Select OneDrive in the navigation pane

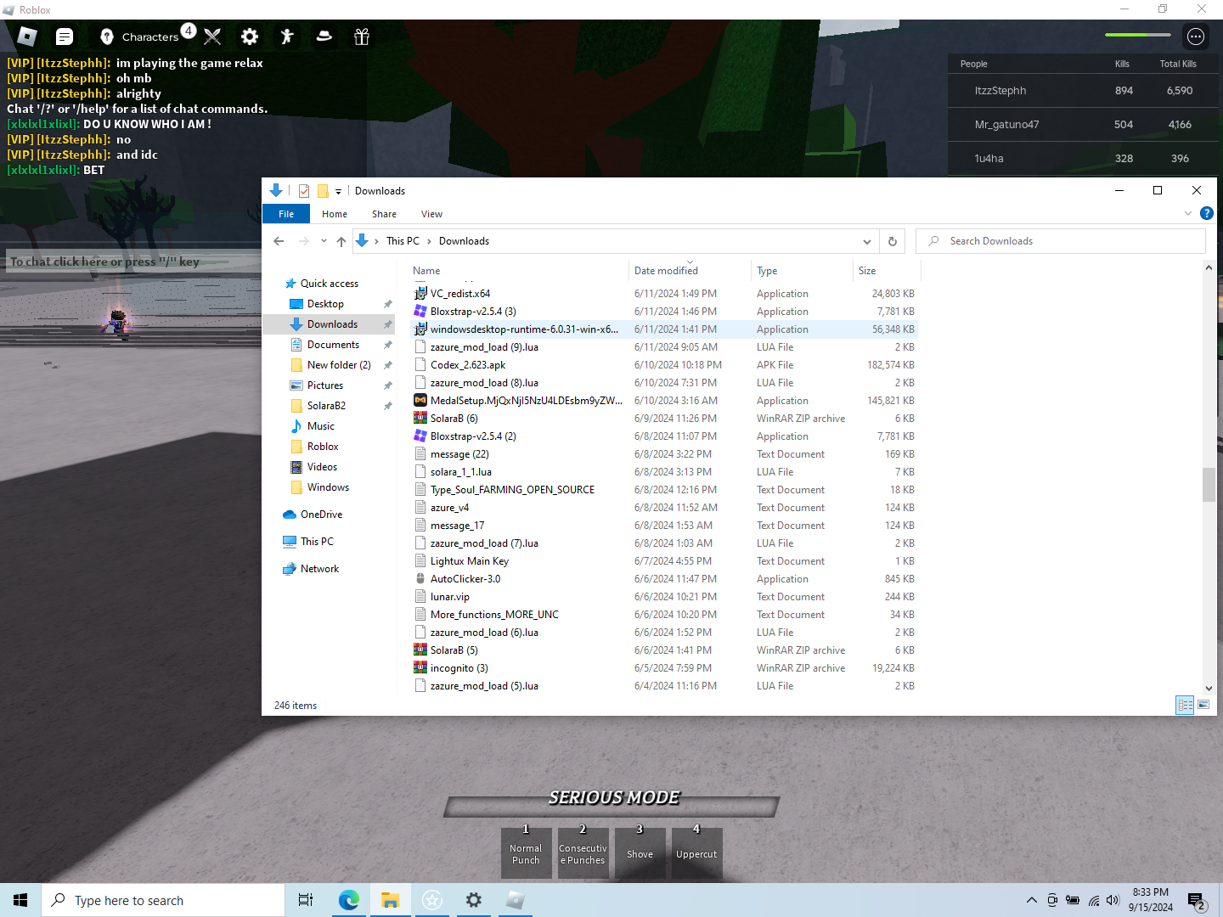click(321, 515)
